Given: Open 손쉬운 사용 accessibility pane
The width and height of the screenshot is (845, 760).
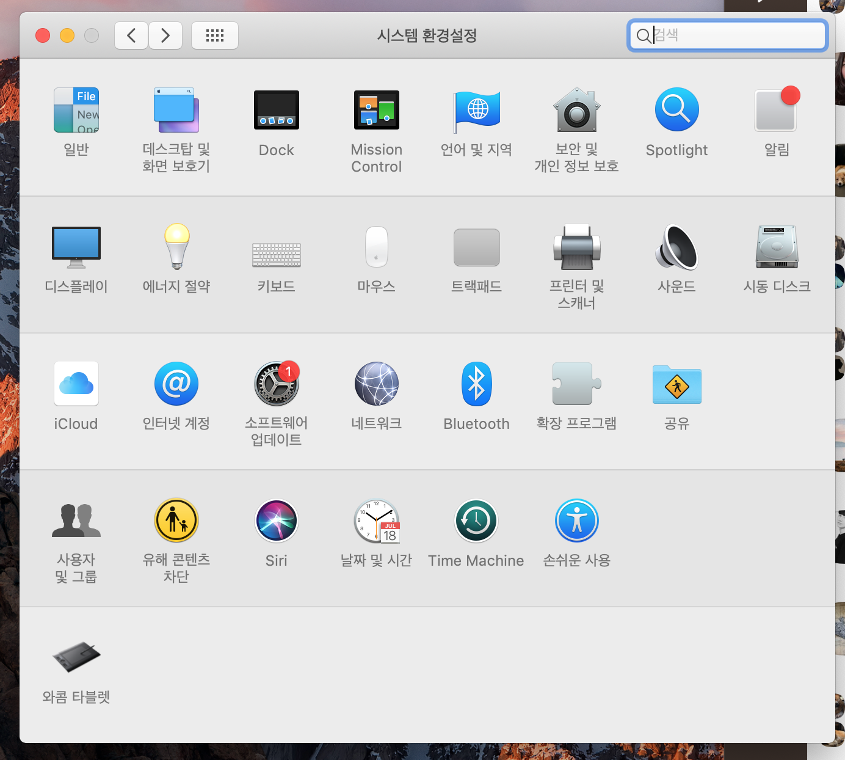Looking at the screenshot, I should [577, 521].
